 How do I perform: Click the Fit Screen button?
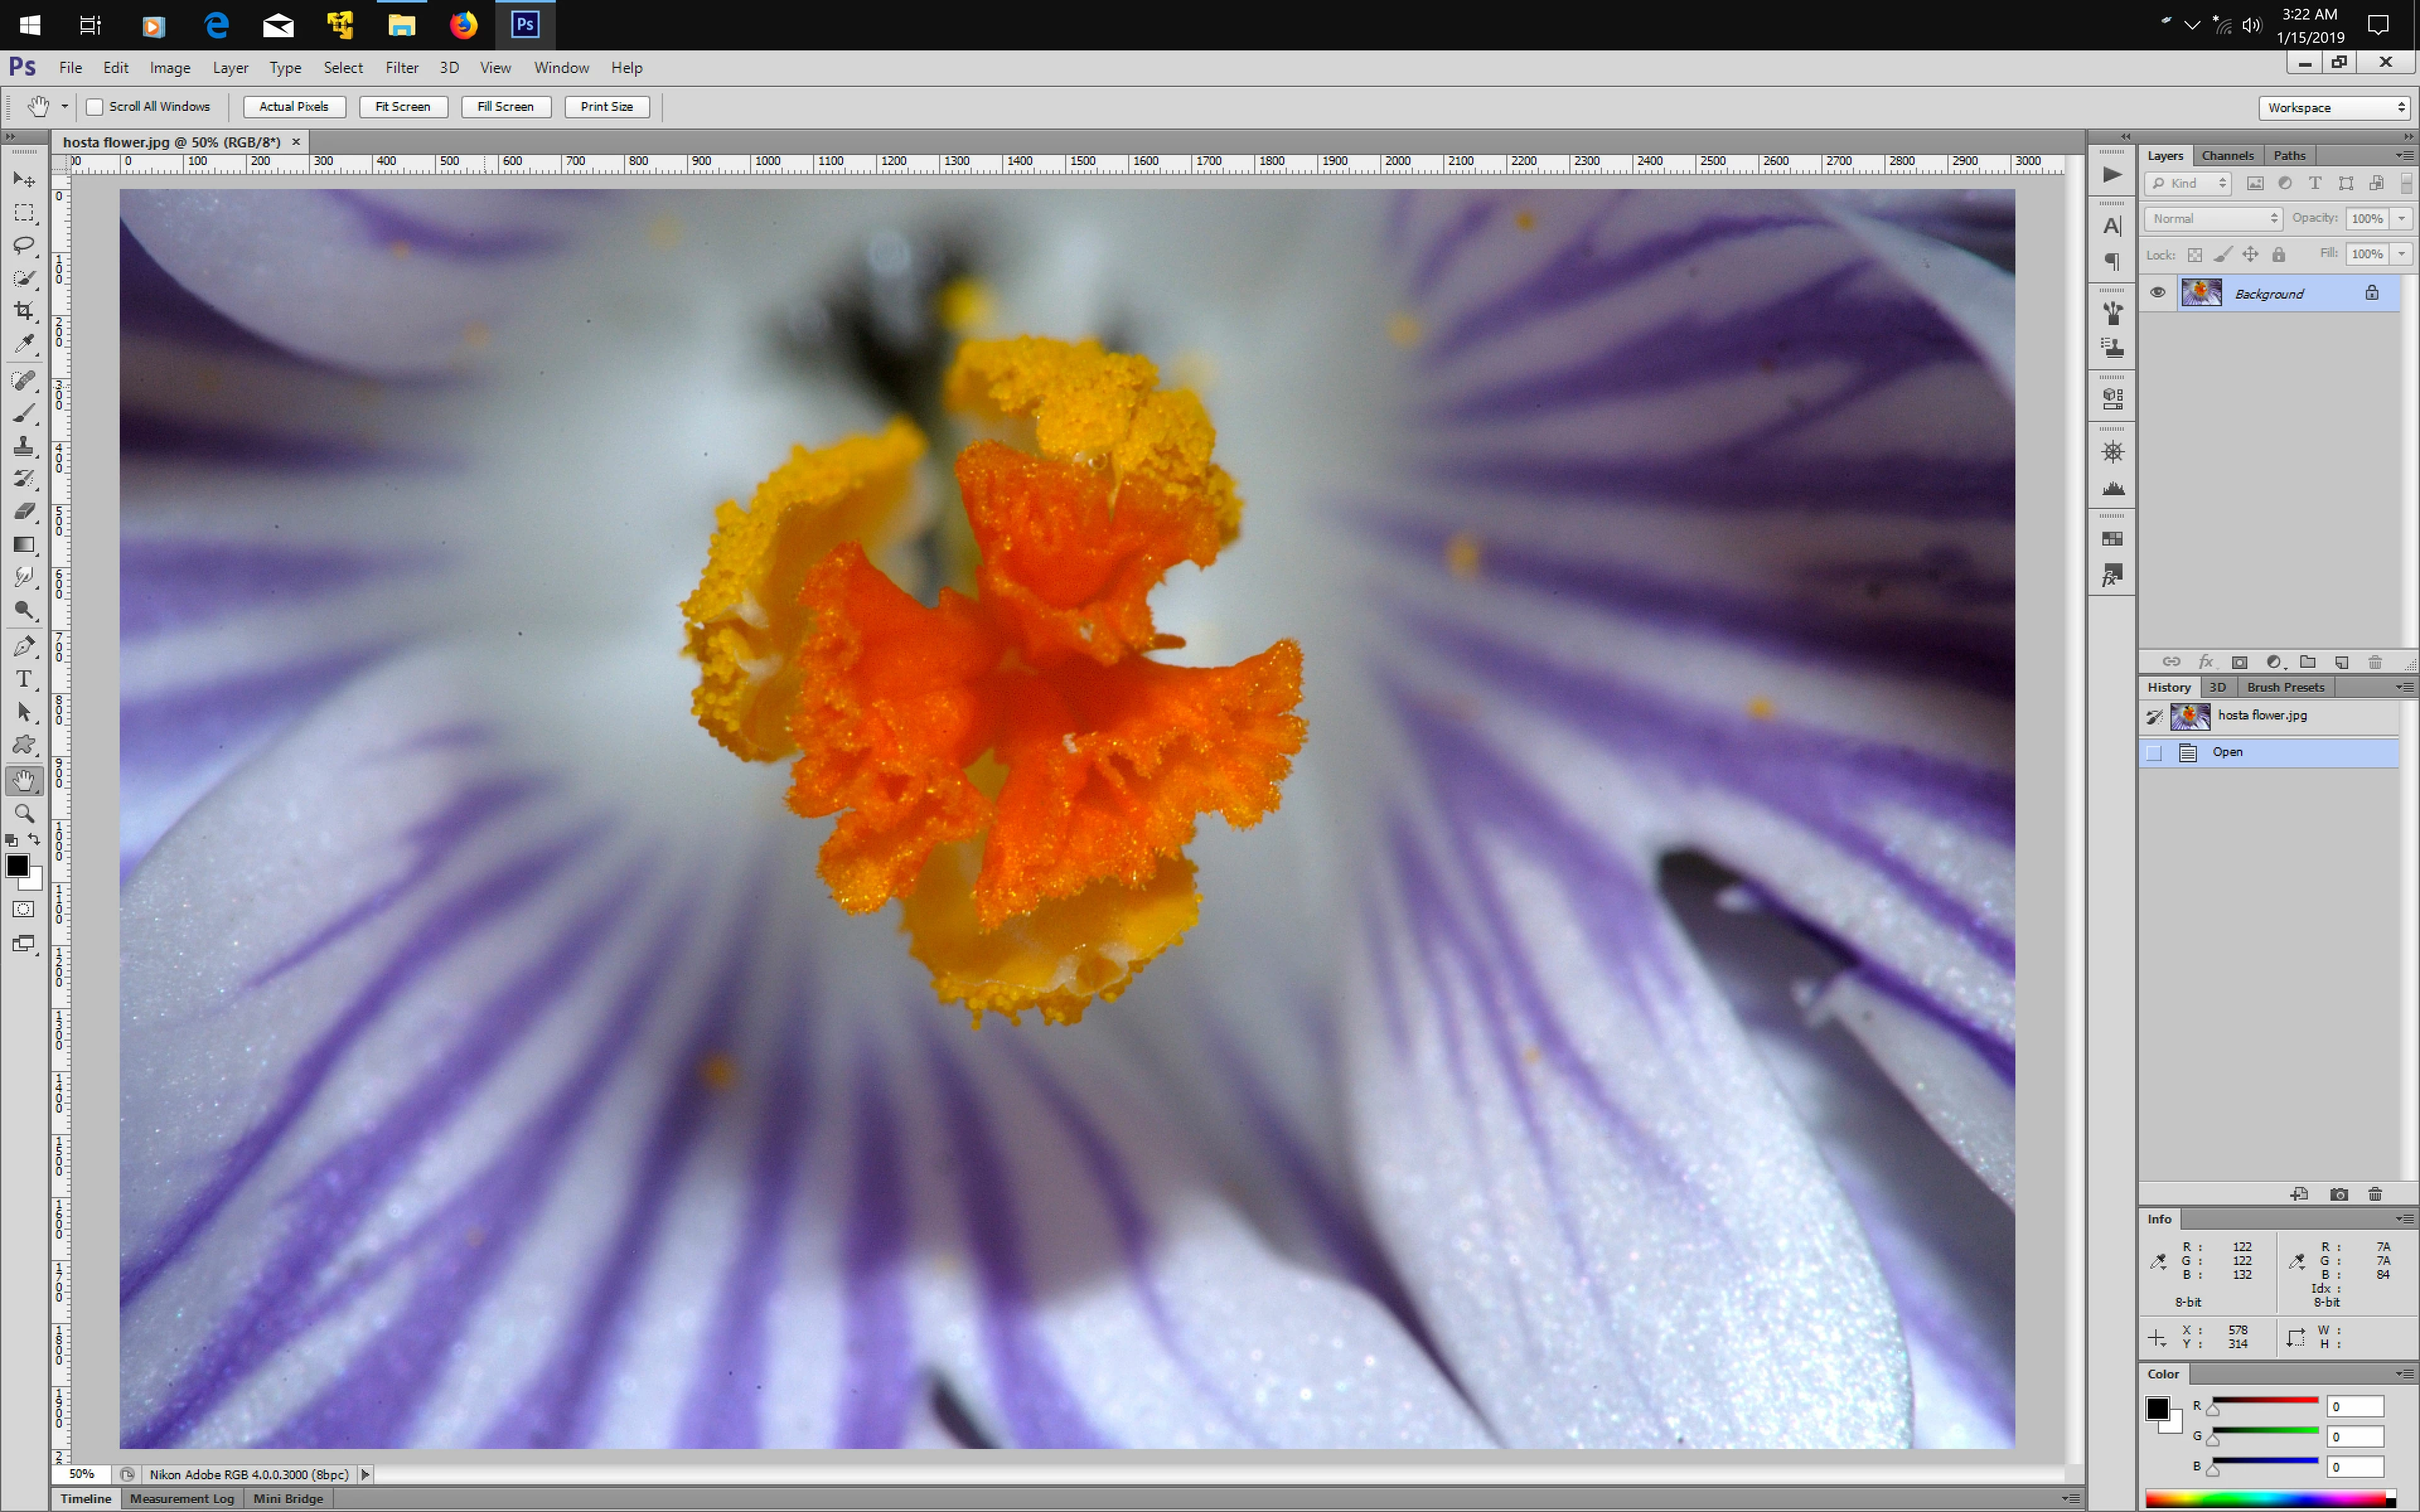(402, 107)
